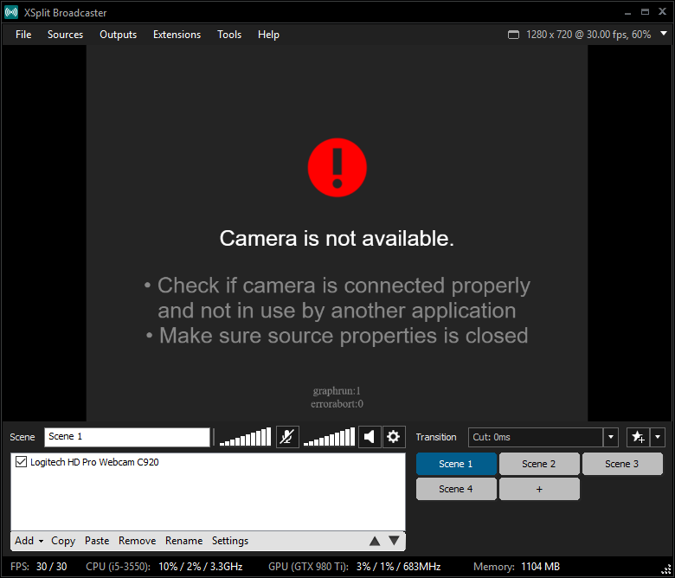
Task: Click the Scene name input field
Action: [127, 437]
